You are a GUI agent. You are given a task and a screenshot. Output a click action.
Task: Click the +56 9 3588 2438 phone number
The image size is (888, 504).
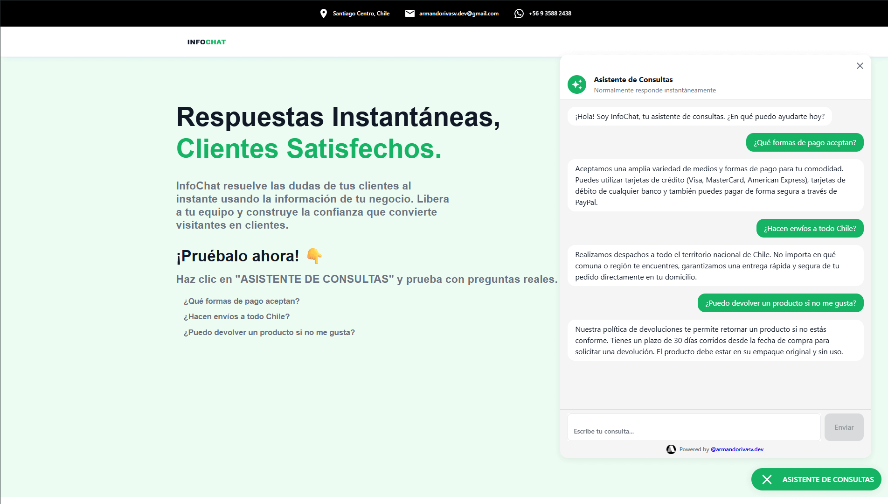coord(550,14)
